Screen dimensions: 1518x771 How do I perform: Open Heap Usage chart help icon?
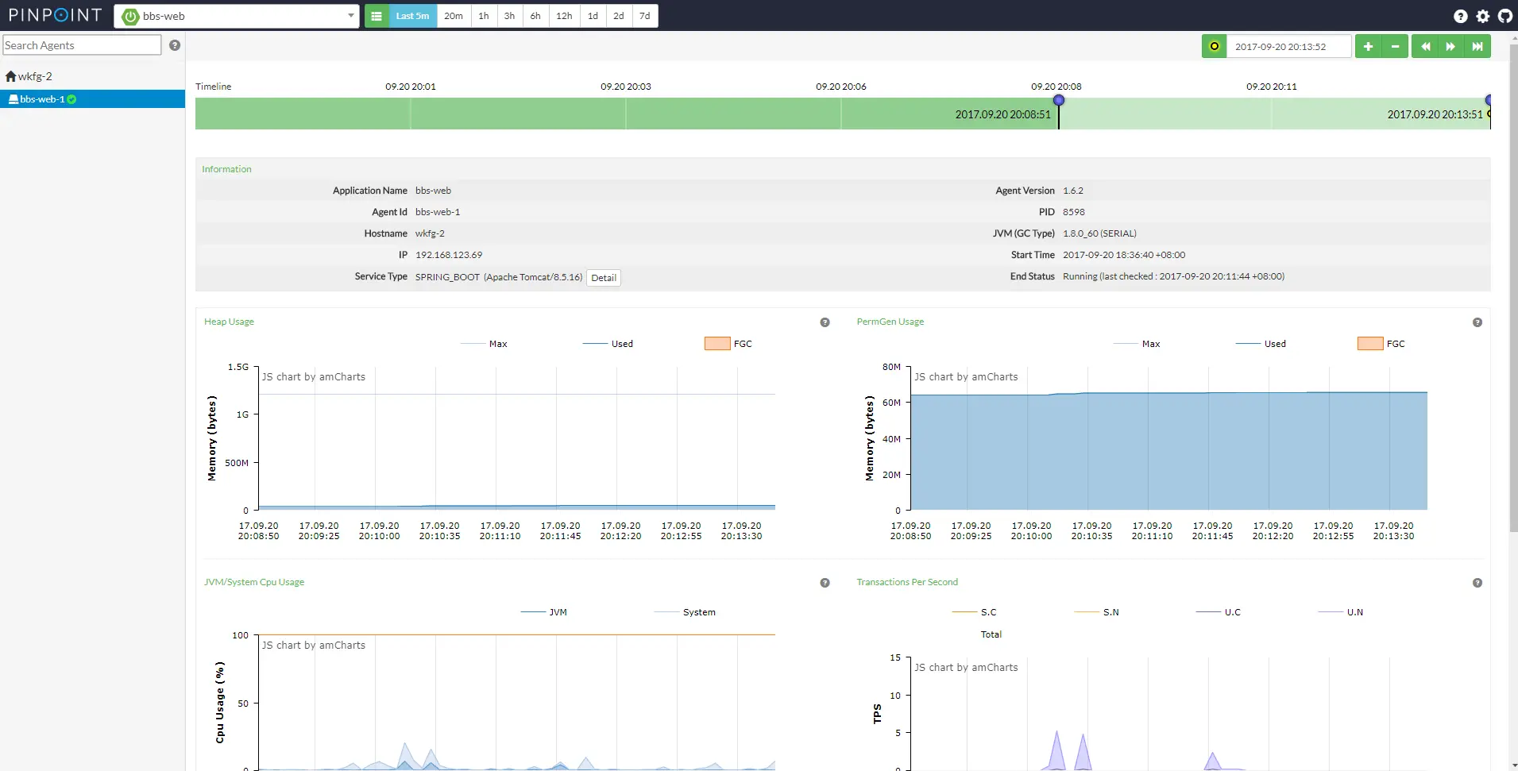tap(825, 322)
